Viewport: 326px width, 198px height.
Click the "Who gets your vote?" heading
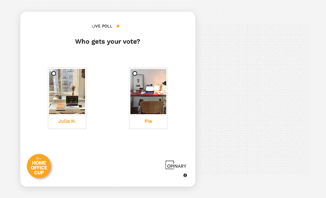click(x=108, y=42)
